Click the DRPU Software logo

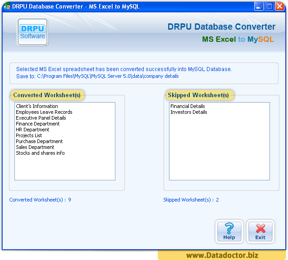pos(33,32)
